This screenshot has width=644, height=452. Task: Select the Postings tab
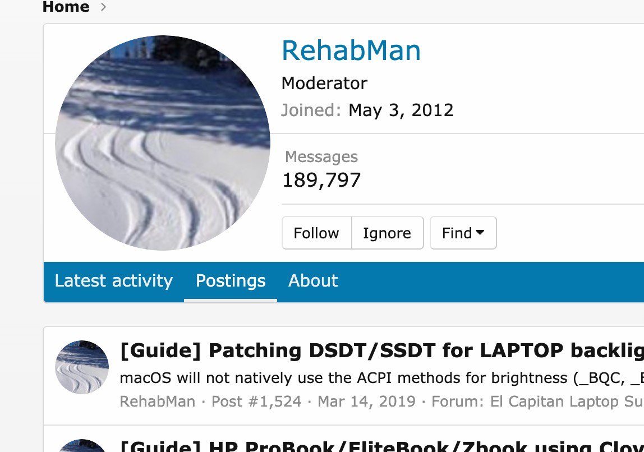pos(231,281)
